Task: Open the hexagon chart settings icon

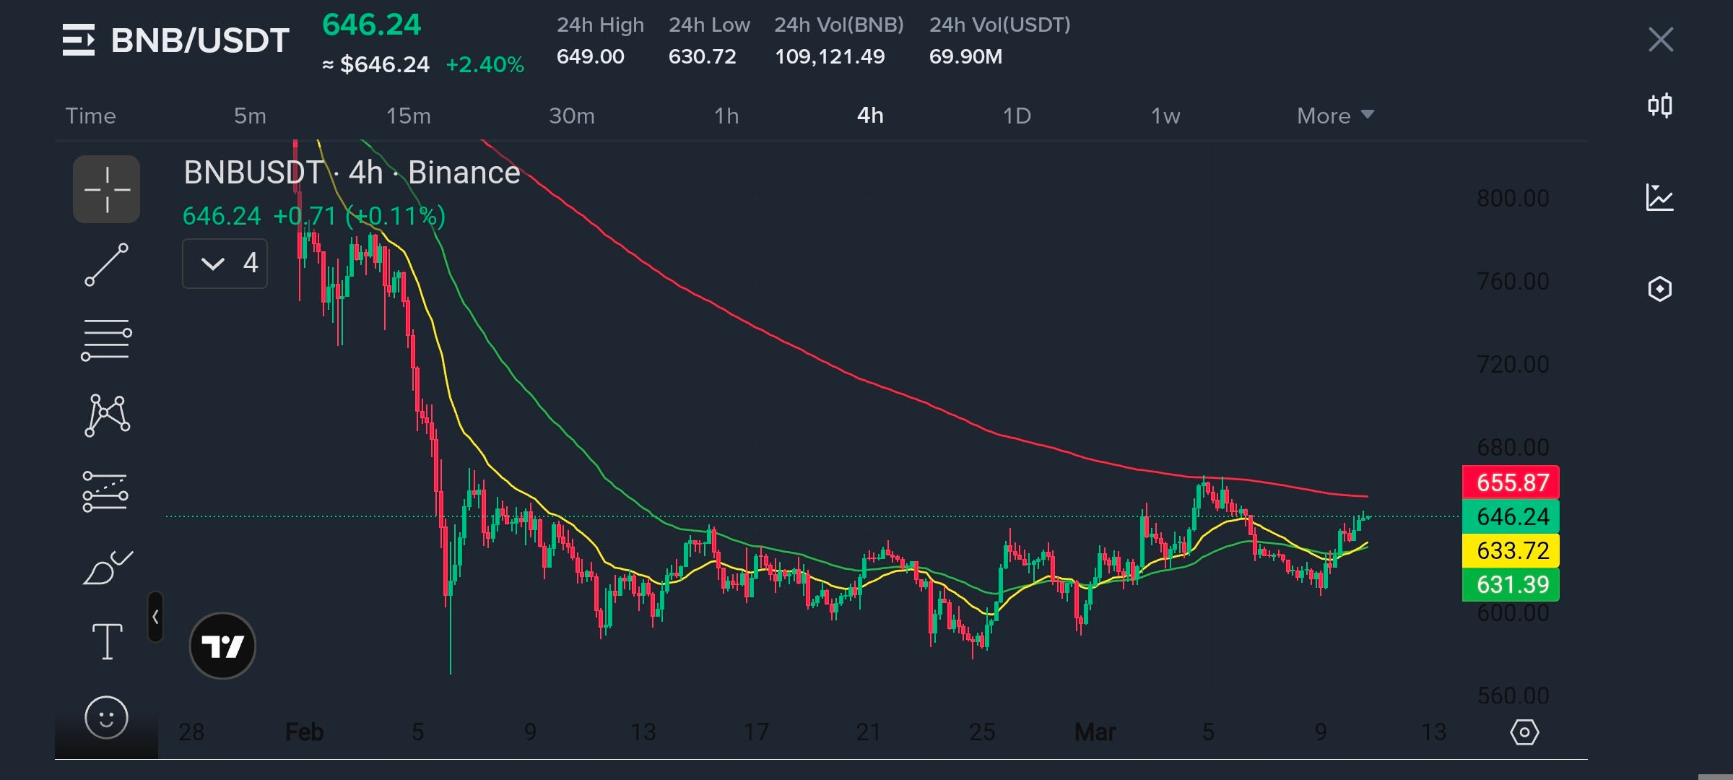Action: (1659, 289)
